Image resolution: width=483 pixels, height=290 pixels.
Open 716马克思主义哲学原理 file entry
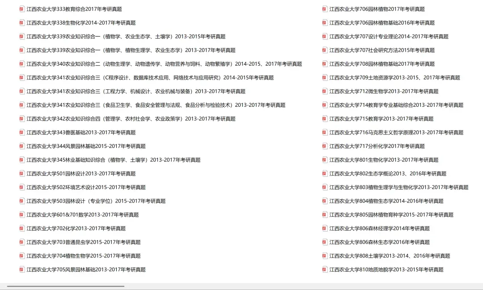(396, 132)
